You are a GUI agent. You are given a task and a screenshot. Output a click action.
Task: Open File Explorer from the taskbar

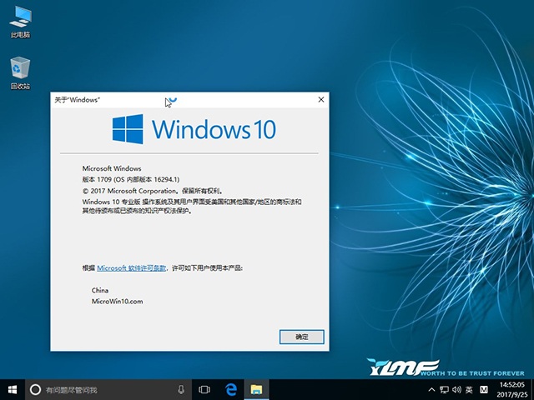(x=256, y=390)
